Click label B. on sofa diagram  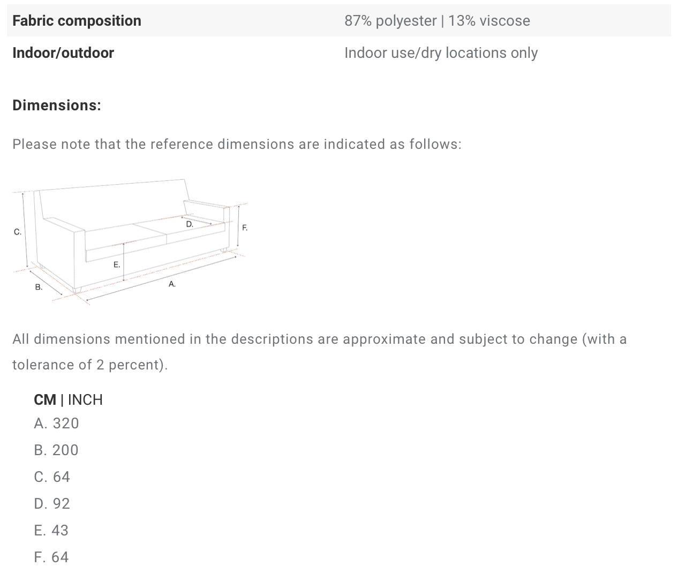coord(39,288)
